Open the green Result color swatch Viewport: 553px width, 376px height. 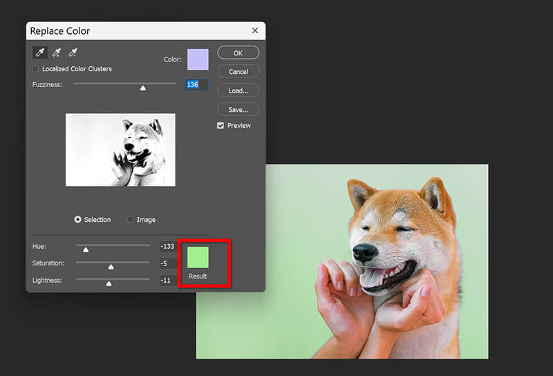pos(198,257)
